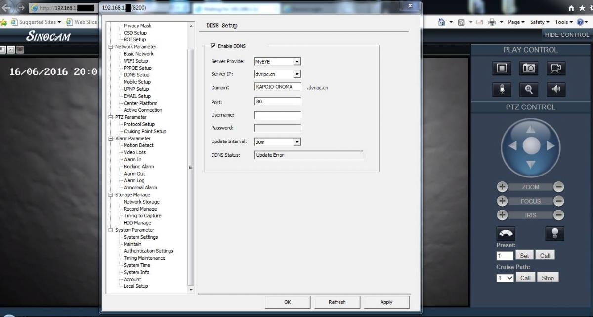Viewport: 593px width, 317px height.
Task: Click the RSS feeds icon in command bar
Action: tap(461, 22)
